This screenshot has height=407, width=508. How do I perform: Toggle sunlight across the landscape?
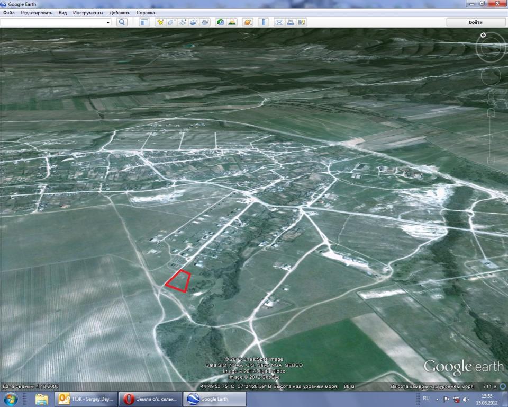[232, 22]
